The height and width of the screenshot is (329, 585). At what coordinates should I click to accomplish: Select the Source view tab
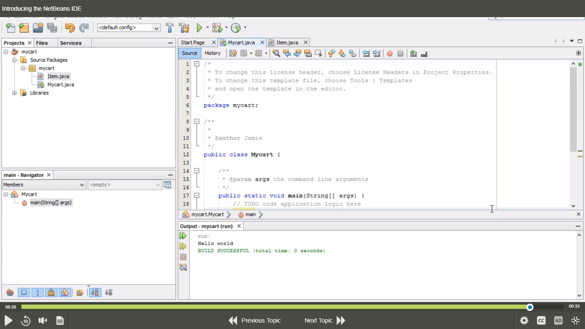coord(189,53)
